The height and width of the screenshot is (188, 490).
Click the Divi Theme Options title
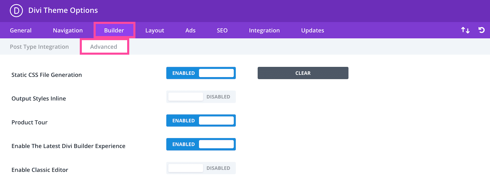tap(63, 10)
